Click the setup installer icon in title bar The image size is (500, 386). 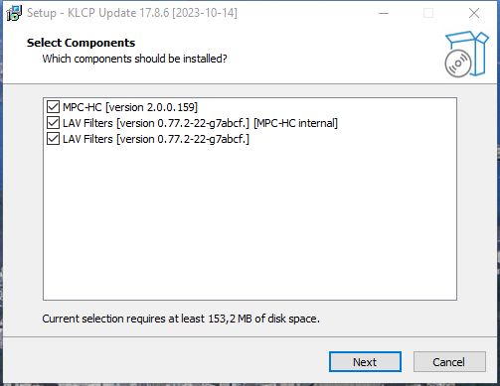(x=14, y=13)
